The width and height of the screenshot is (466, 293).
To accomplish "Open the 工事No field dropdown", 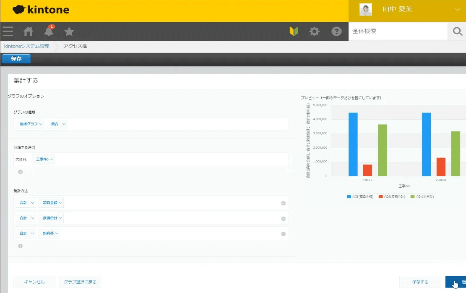I will click(x=44, y=160).
